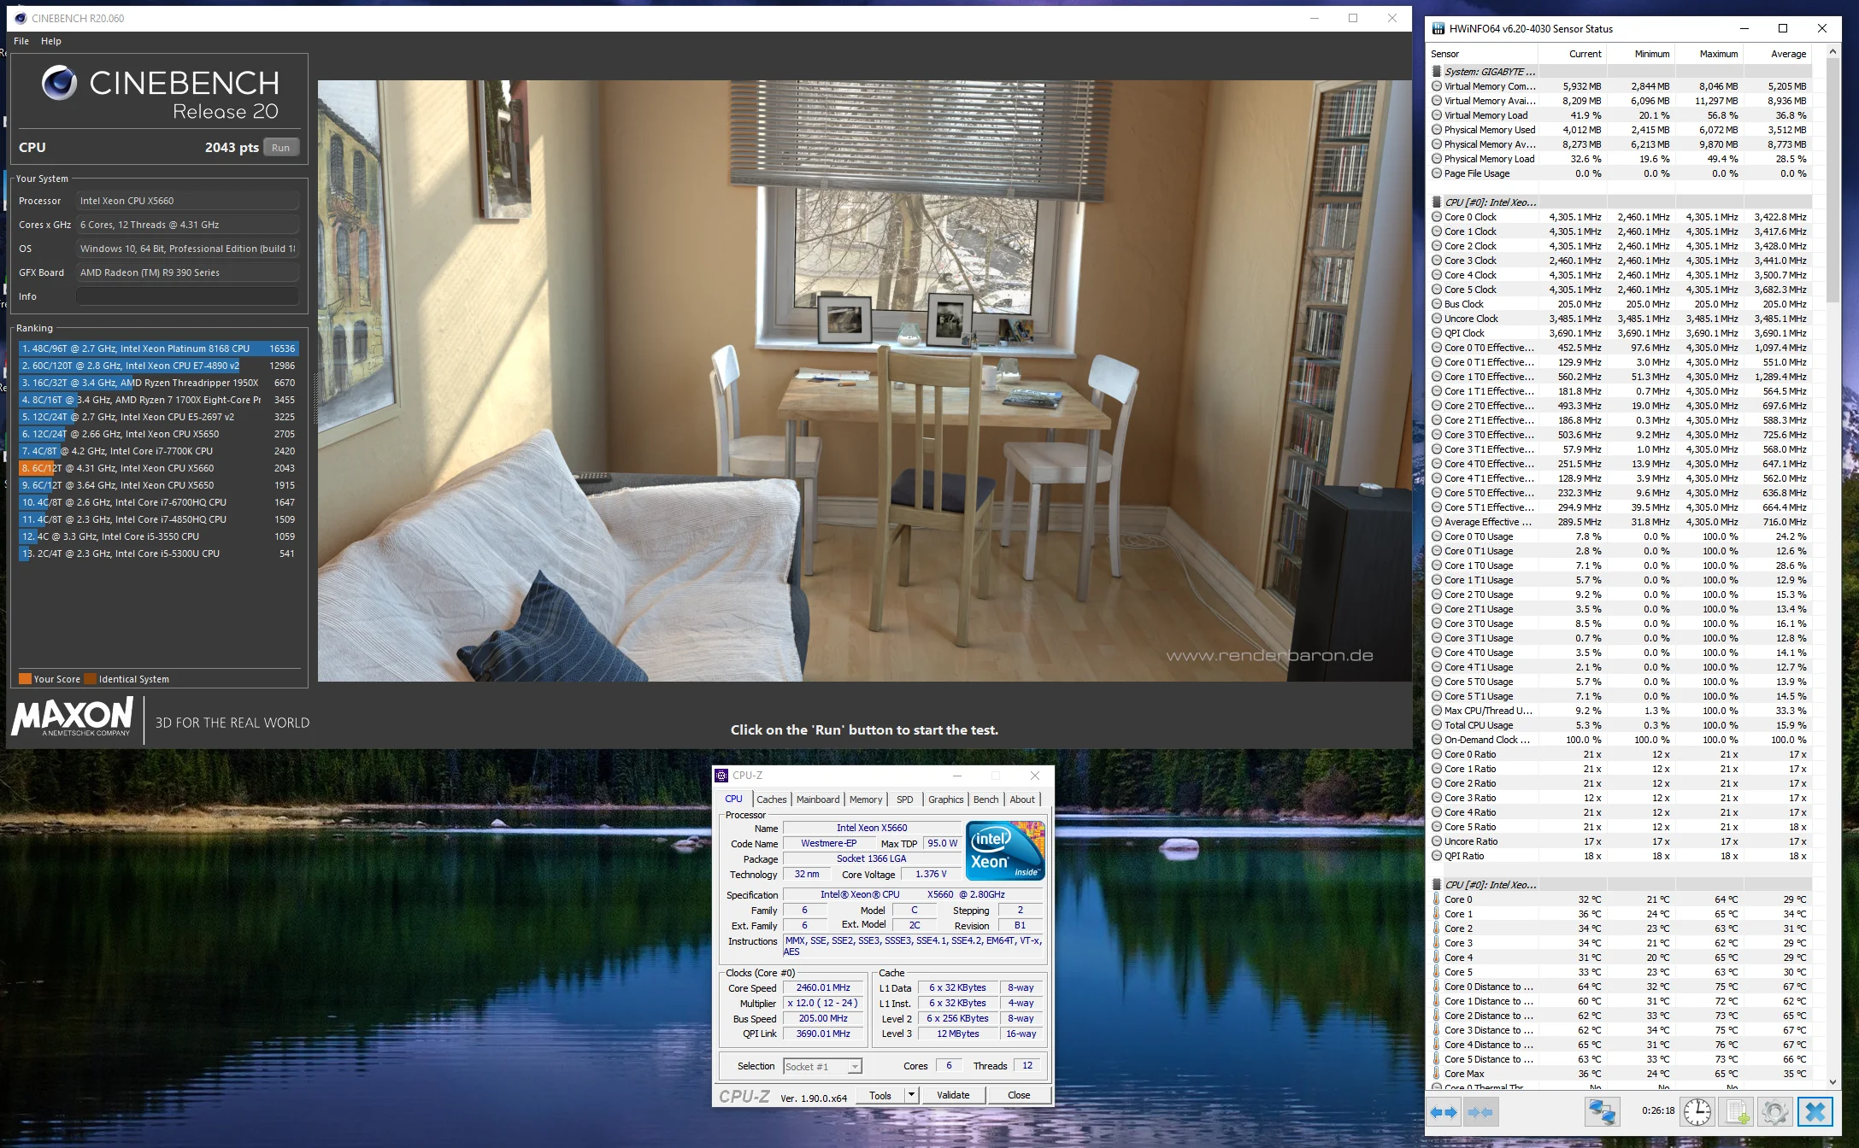Run the Cinebench CPU test
Viewport: 1859px width, 1148px height.
click(x=281, y=148)
